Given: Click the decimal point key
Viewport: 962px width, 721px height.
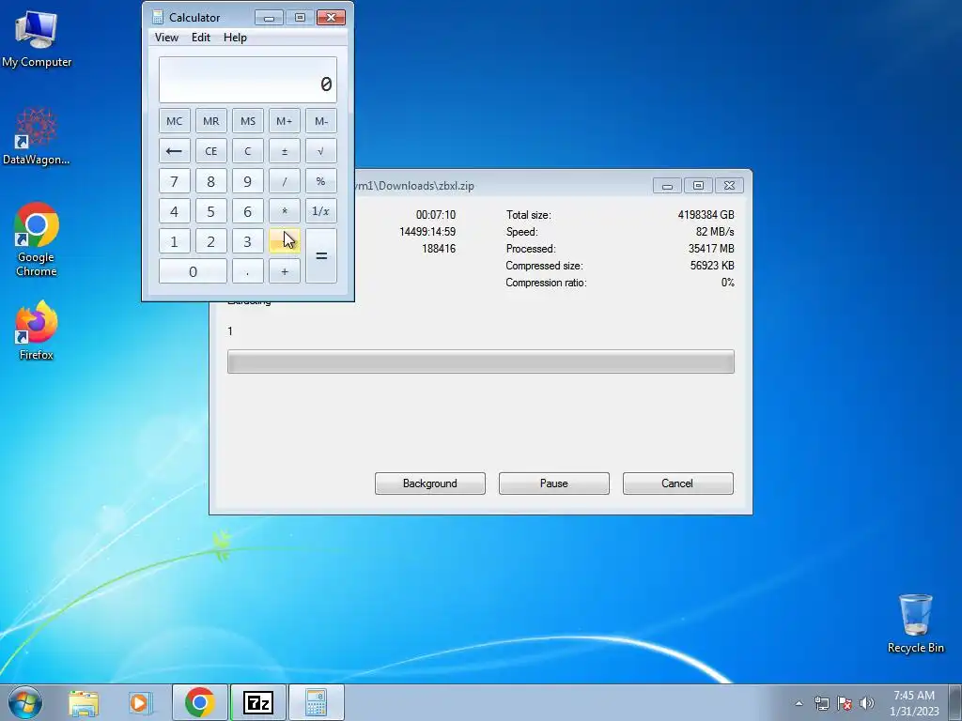Looking at the screenshot, I should click(248, 271).
